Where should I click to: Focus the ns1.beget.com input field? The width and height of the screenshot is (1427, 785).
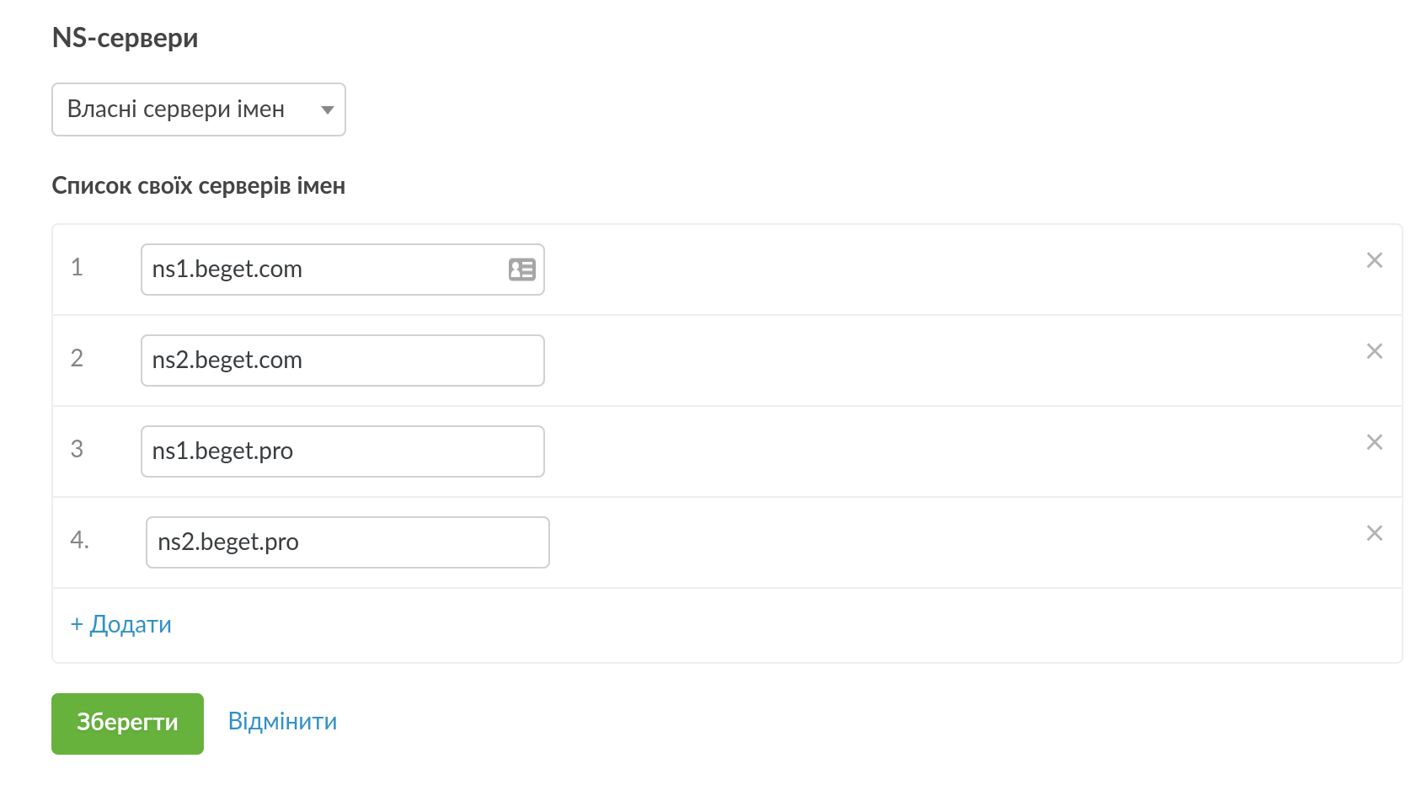324,270
